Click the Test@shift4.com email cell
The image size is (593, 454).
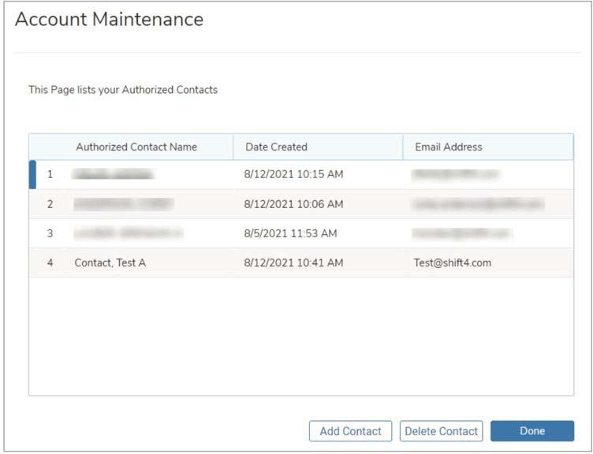point(453,263)
